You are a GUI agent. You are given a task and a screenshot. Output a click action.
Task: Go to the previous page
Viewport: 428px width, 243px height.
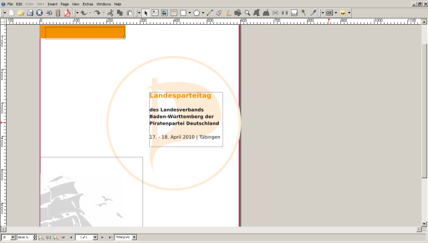point(71,238)
